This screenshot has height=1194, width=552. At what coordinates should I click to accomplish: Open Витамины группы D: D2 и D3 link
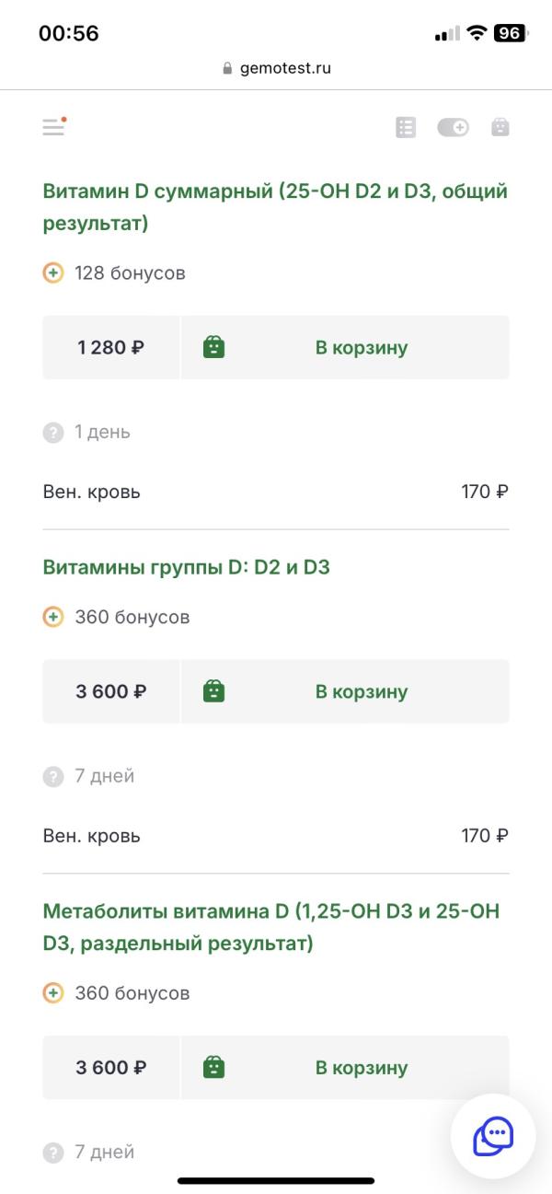click(186, 567)
